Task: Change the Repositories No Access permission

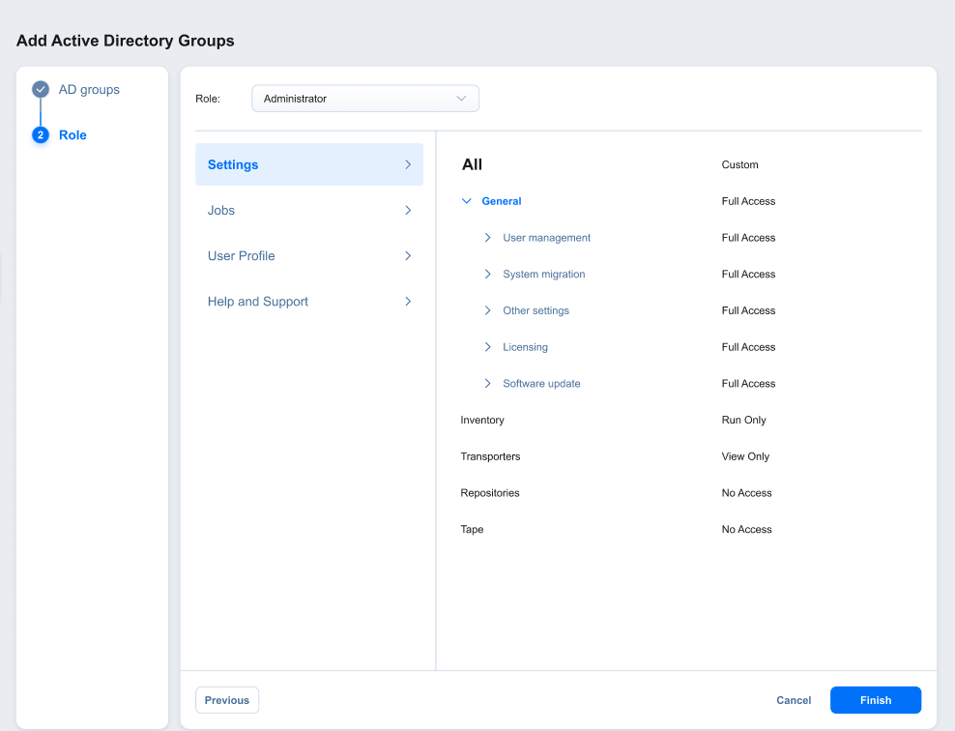Action: tap(746, 493)
